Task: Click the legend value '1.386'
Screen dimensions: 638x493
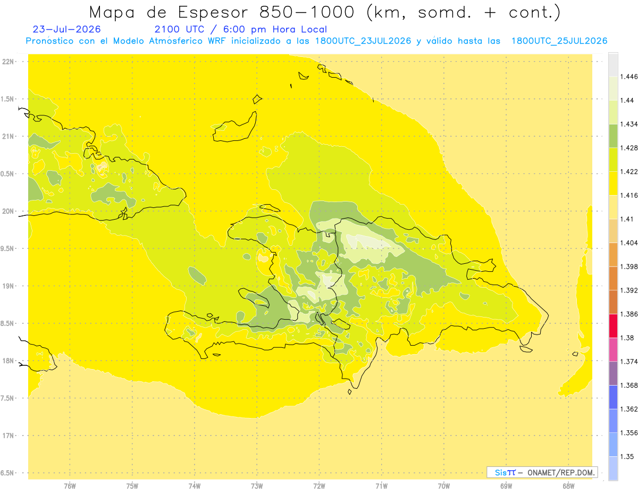Action: 629,314
